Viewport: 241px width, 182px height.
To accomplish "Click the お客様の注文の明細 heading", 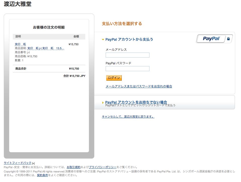I will click(x=49, y=27).
